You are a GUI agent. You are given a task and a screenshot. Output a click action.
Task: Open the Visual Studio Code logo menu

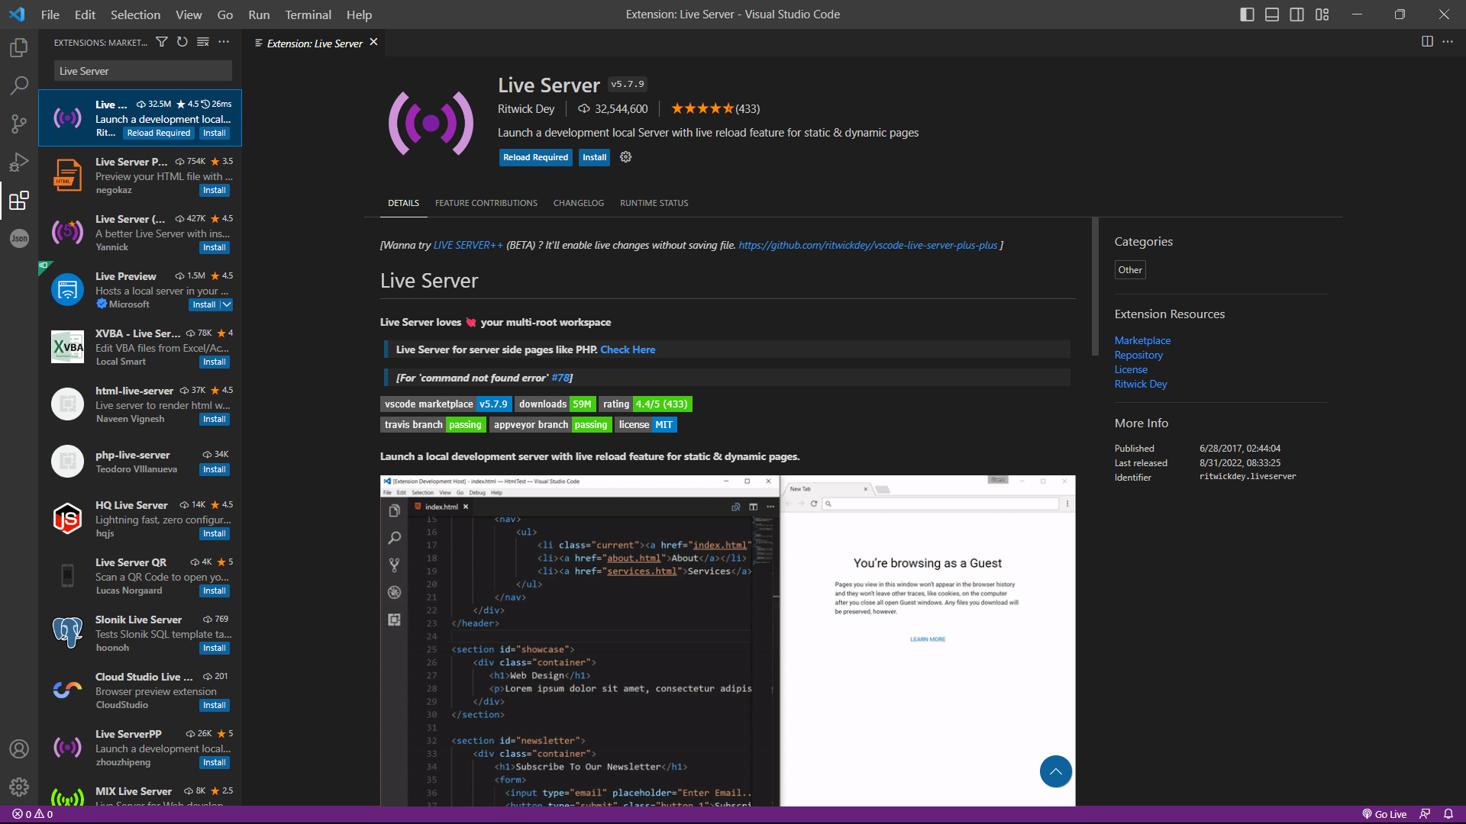(17, 14)
